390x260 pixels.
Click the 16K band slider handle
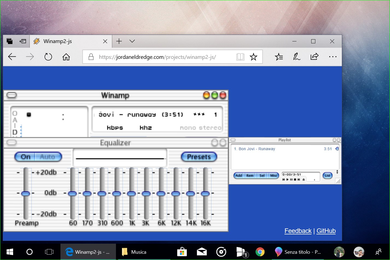[205, 194]
